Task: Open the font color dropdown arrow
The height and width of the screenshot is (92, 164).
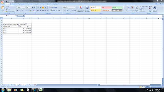Action: 35,10
